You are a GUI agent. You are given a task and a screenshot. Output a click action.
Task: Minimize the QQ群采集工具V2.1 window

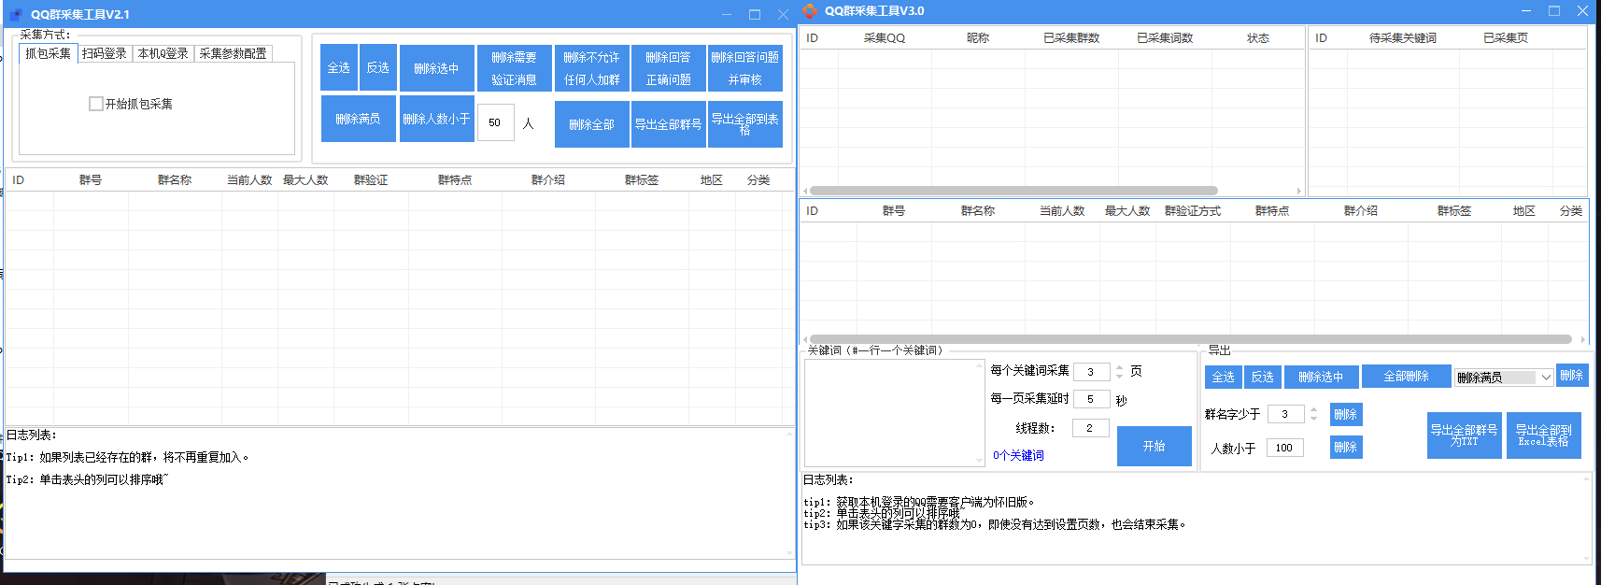[x=727, y=15]
